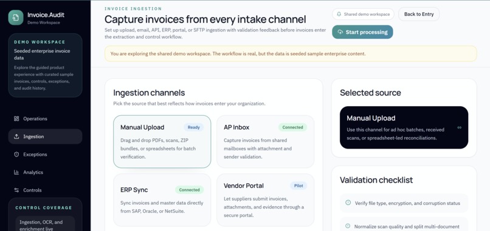Click the Controls sliders icon in sidebar
The image size is (490, 231).
[x=16, y=190]
